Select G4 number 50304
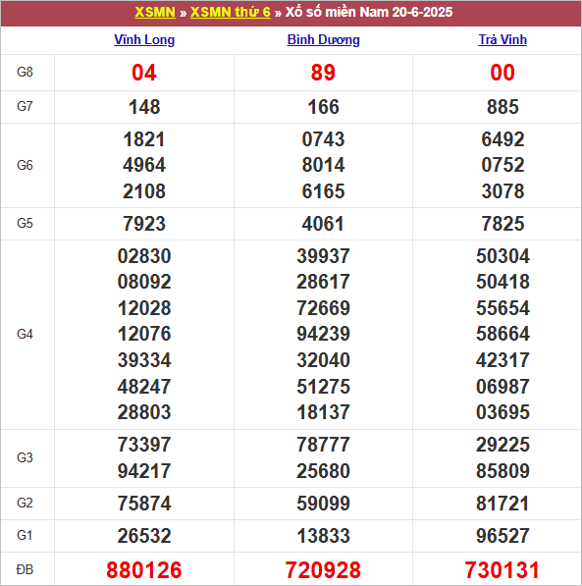Screen dimensions: 582x586 click(503, 256)
